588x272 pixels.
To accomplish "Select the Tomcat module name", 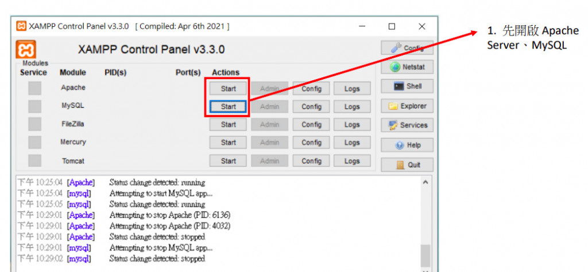I will pyautogui.click(x=73, y=161).
